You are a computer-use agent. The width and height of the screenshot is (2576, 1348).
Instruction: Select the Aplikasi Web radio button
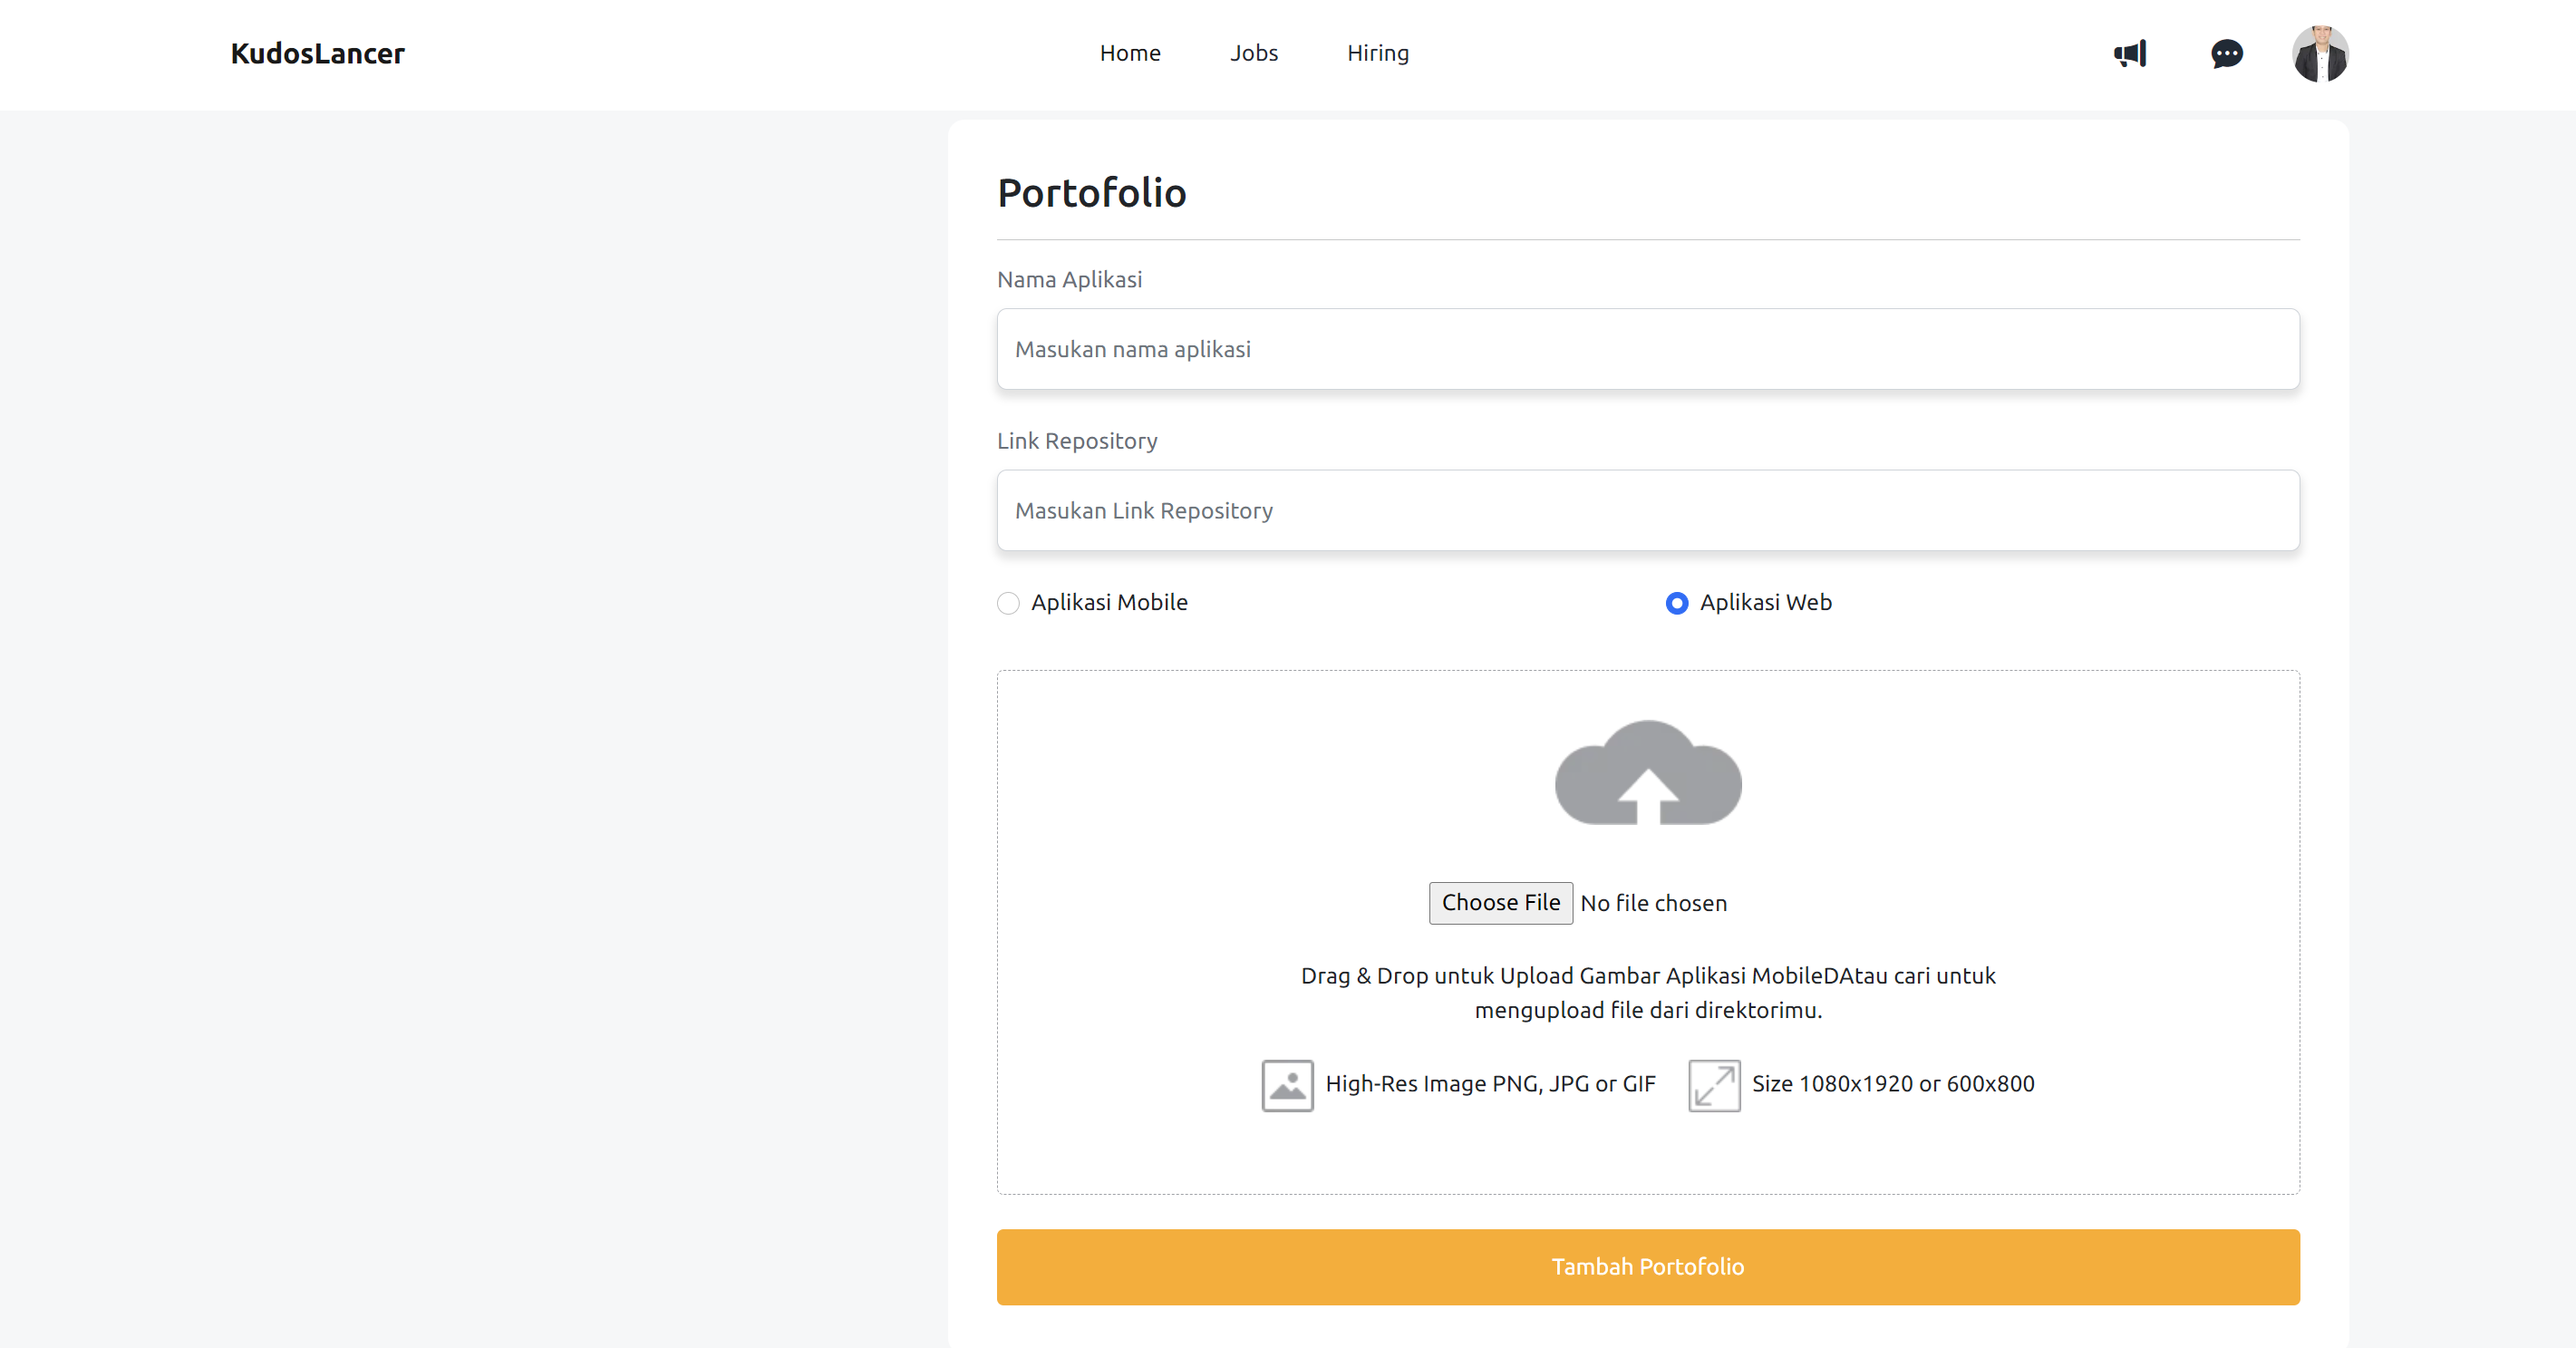point(1677,603)
